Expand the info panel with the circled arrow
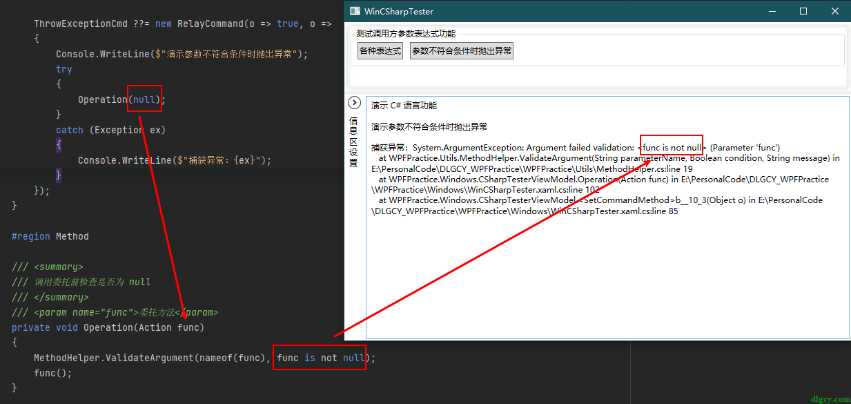This screenshot has height=404, width=851. point(354,103)
